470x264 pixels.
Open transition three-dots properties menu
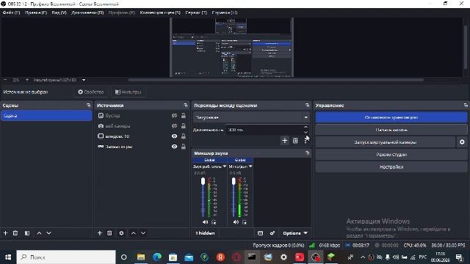tap(305, 140)
